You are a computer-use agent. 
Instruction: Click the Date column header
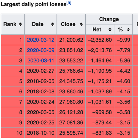coord(41,24)
